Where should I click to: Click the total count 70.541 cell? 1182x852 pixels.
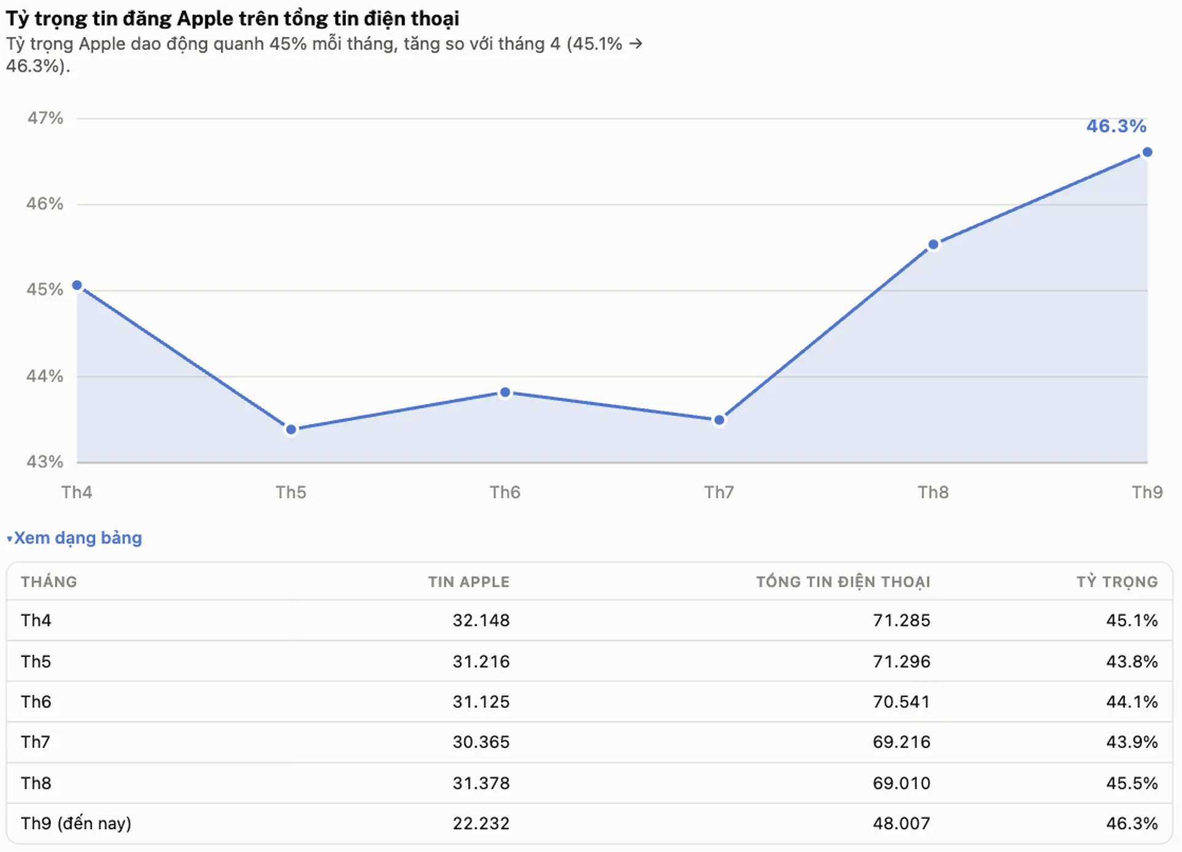click(902, 702)
